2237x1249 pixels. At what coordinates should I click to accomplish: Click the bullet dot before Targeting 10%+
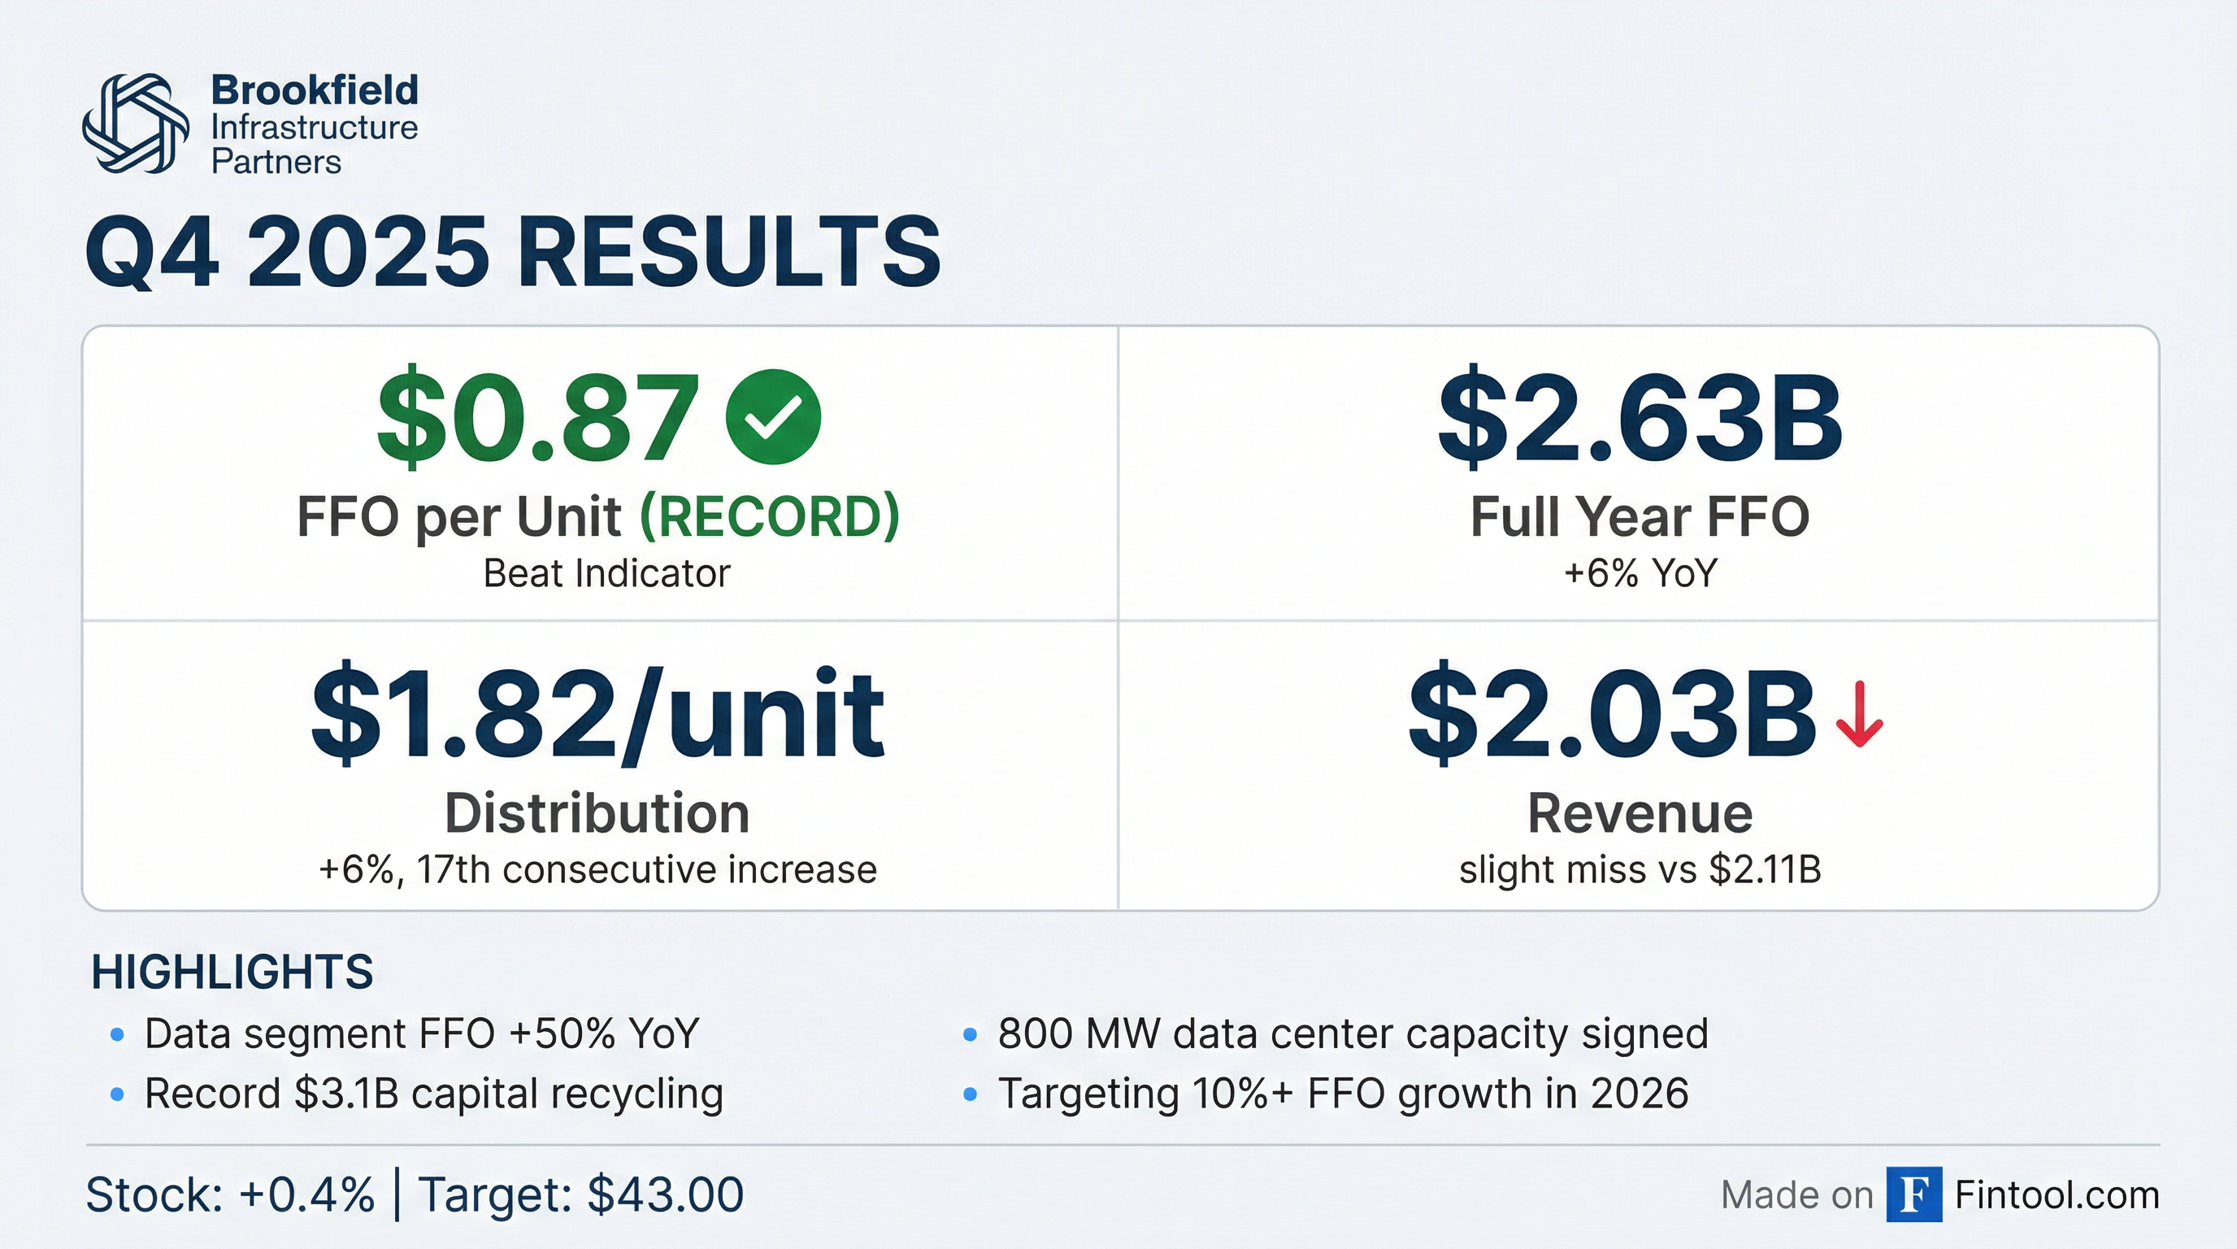pyautogui.click(x=970, y=1095)
